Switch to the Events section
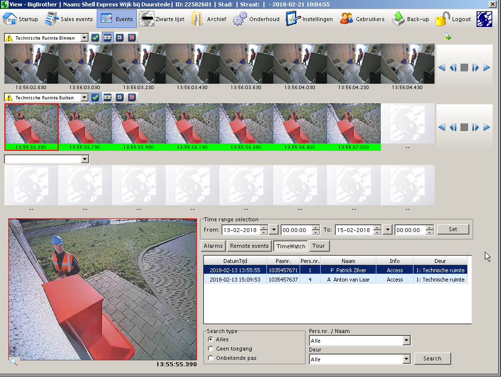The image size is (501, 377). click(x=117, y=19)
